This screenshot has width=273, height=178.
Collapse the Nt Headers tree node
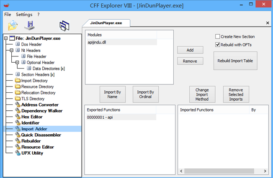[11, 50]
